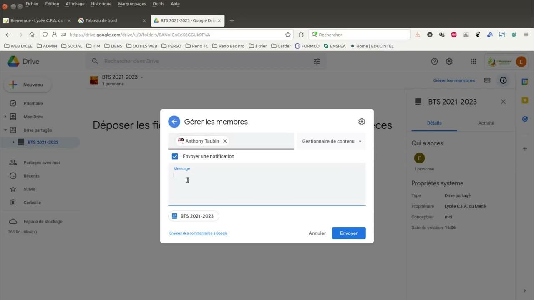The image size is (534, 300).
Task: Expand the Mon Drive tree arrow
Action: [x=5, y=117]
